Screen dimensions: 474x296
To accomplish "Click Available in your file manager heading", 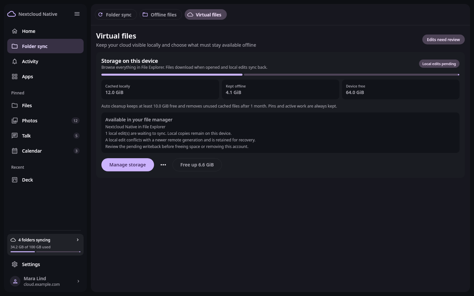I will 139,120.
